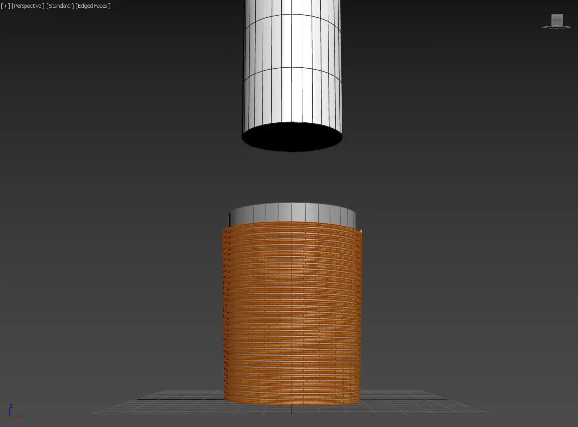Image resolution: width=578 pixels, height=427 pixels.
Task: Select the orange coiled helix object
Action: [x=292, y=313]
